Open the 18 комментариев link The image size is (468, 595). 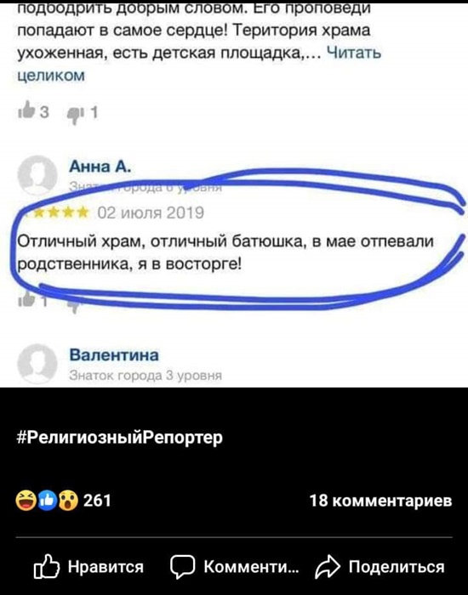point(380,501)
